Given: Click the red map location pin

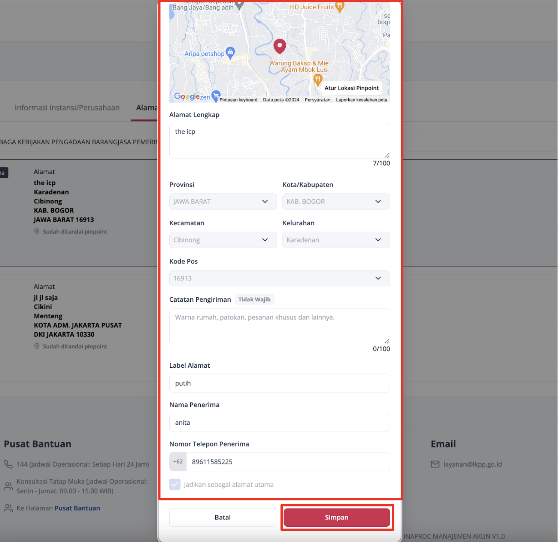Looking at the screenshot, I should click(280, 46).
